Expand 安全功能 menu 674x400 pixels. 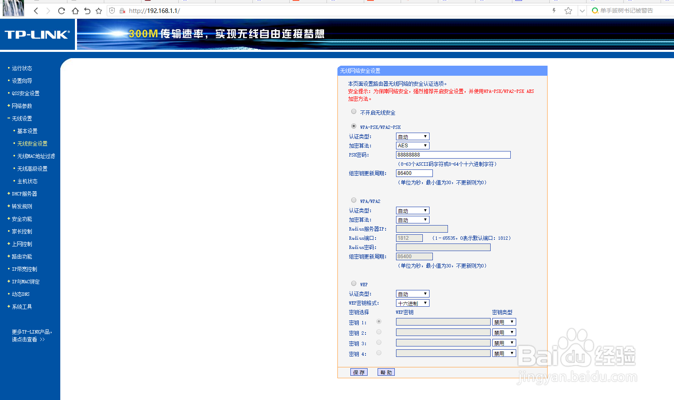click(x=22, y=219)
